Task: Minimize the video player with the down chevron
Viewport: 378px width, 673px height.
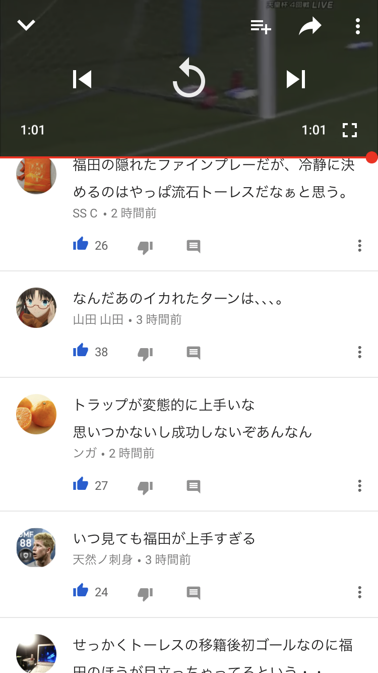Action: tap(26, 25)
